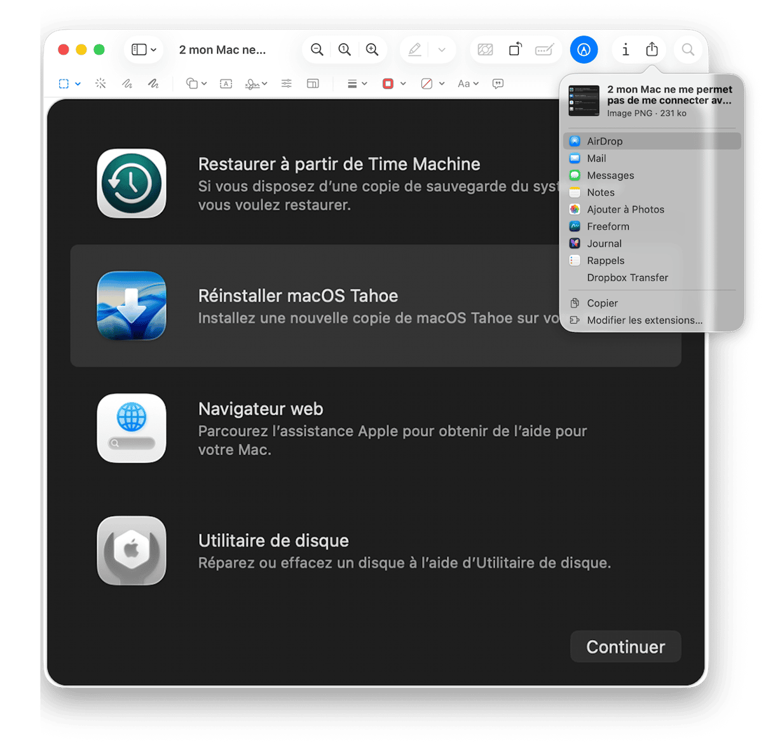Choose Freeform in the share menu
The height and width of the screenshot is (745, 773).
(652, 226)
